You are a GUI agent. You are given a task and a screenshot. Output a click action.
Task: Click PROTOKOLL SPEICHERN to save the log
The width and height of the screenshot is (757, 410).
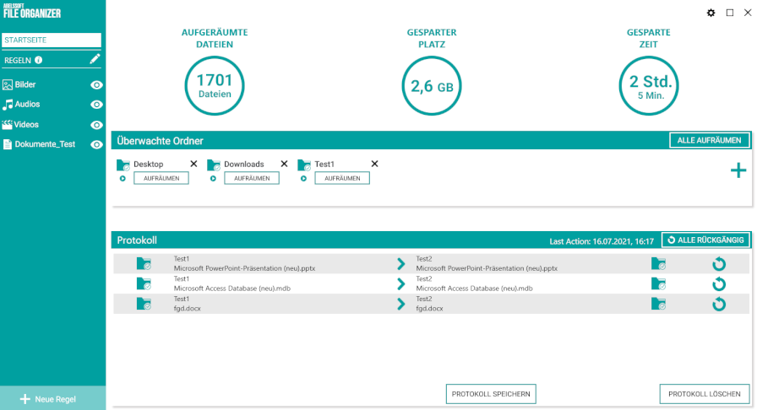491,394
